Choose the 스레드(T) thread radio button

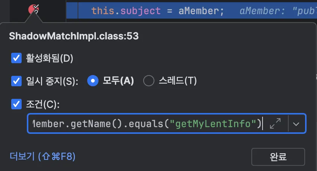149,81
